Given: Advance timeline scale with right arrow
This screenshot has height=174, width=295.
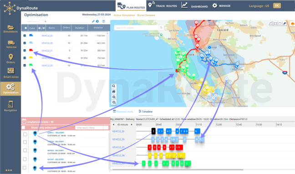Looking at the screenshot, I should [x=132, y=124].
